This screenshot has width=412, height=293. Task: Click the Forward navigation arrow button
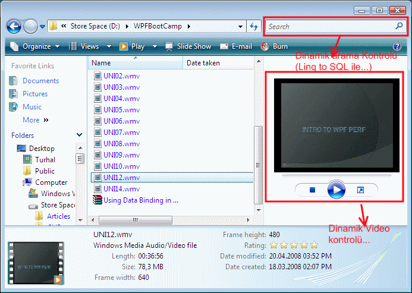click(31, 27)
